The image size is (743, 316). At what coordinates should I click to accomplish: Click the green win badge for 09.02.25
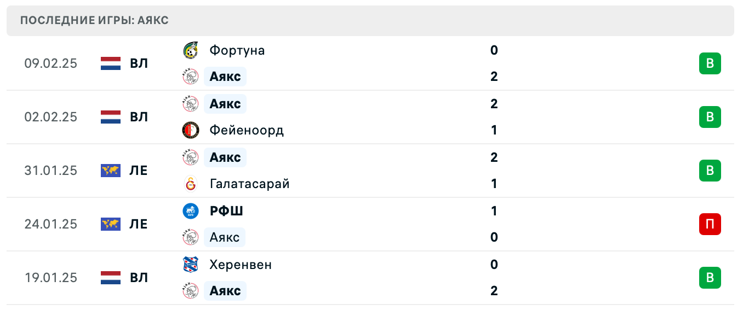point(710,63)
